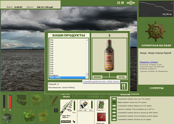Click 'Konstantin поймал Белого амура на 904 грамм'
The image size is (174, 124).
tap(138, 113)
